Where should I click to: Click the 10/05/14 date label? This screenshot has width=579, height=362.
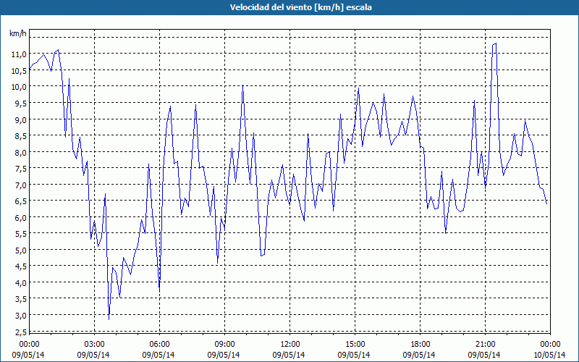[549, 355]
